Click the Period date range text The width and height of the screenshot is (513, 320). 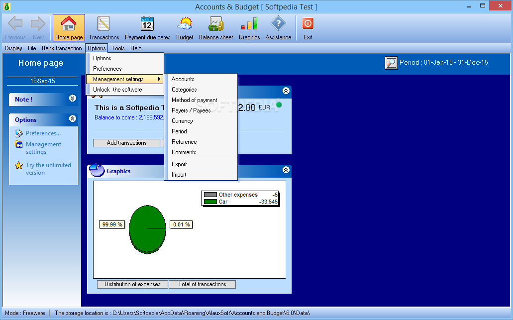click(444, 63)
